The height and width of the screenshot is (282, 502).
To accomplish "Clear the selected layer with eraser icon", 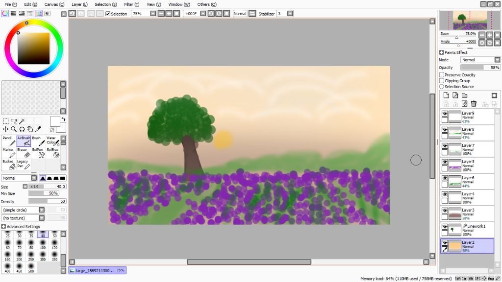I will (465, 104).
